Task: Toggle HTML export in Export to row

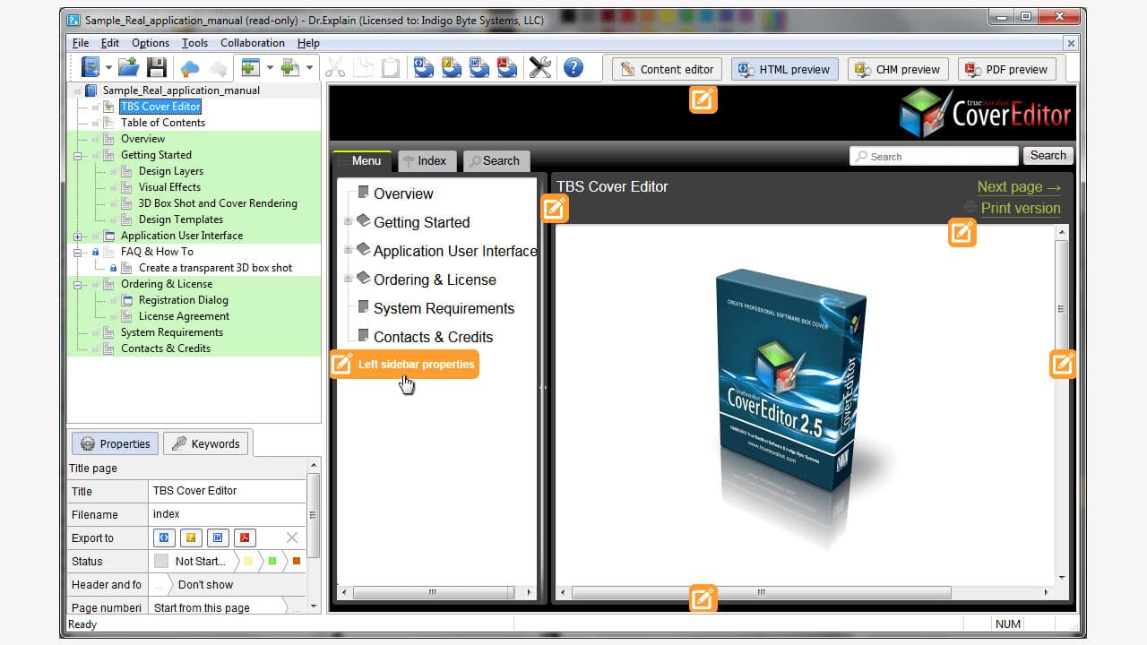Action: [x=164, y=537]
